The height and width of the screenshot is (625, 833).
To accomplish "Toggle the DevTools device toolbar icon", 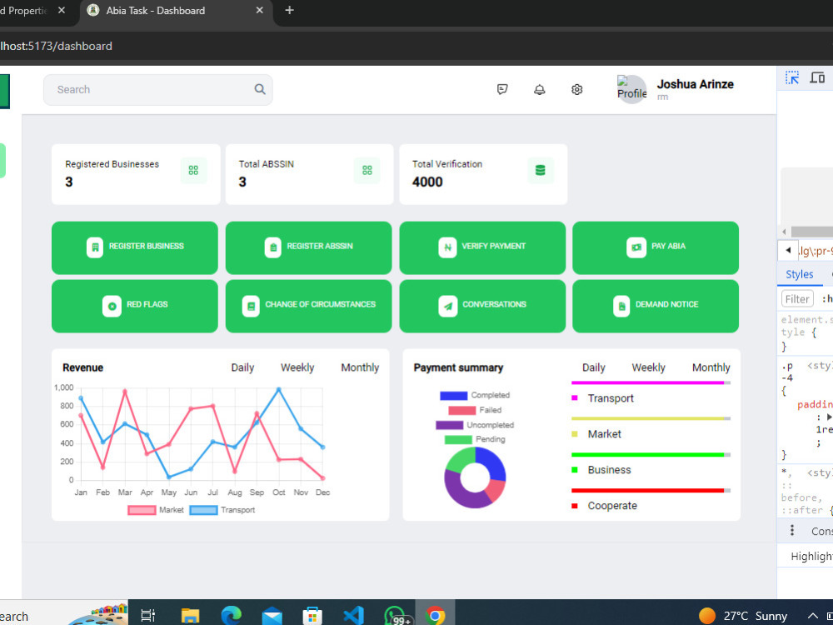I will pos(818,78).
